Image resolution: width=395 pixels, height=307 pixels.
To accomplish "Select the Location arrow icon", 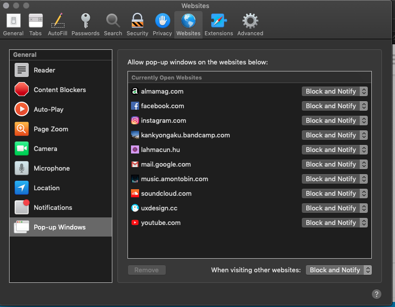I will coord(22,188).
